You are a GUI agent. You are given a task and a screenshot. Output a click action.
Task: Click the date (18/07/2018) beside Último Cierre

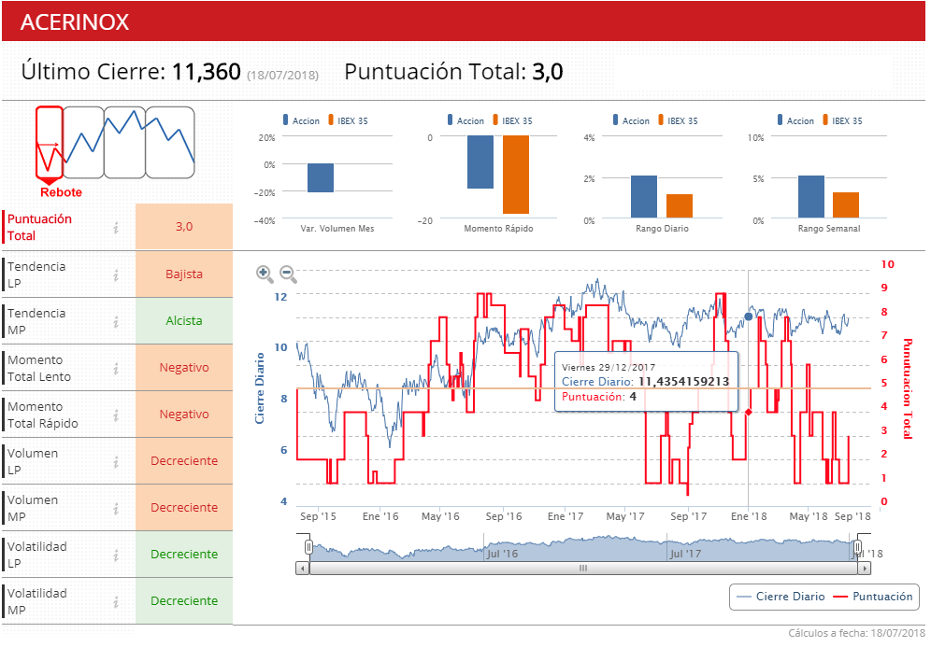pyautogui.click(x=282, y=76)
